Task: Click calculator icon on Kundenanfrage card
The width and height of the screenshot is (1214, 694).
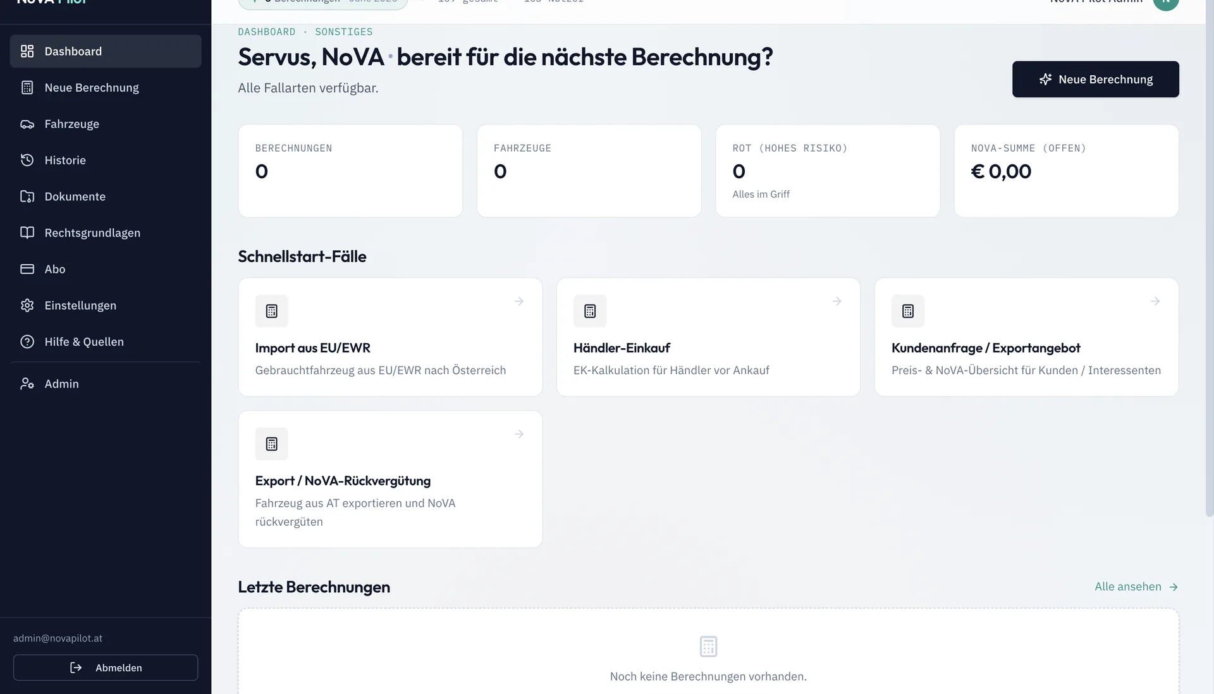Action: (x=908, y=311)
